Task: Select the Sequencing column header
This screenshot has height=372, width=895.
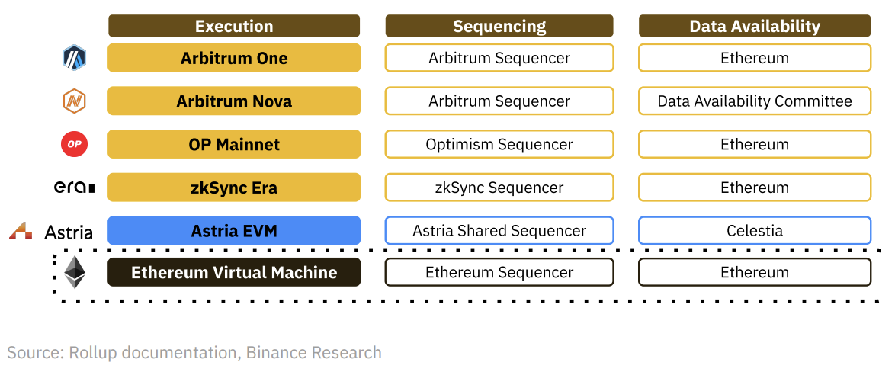Action: (499, 26)
